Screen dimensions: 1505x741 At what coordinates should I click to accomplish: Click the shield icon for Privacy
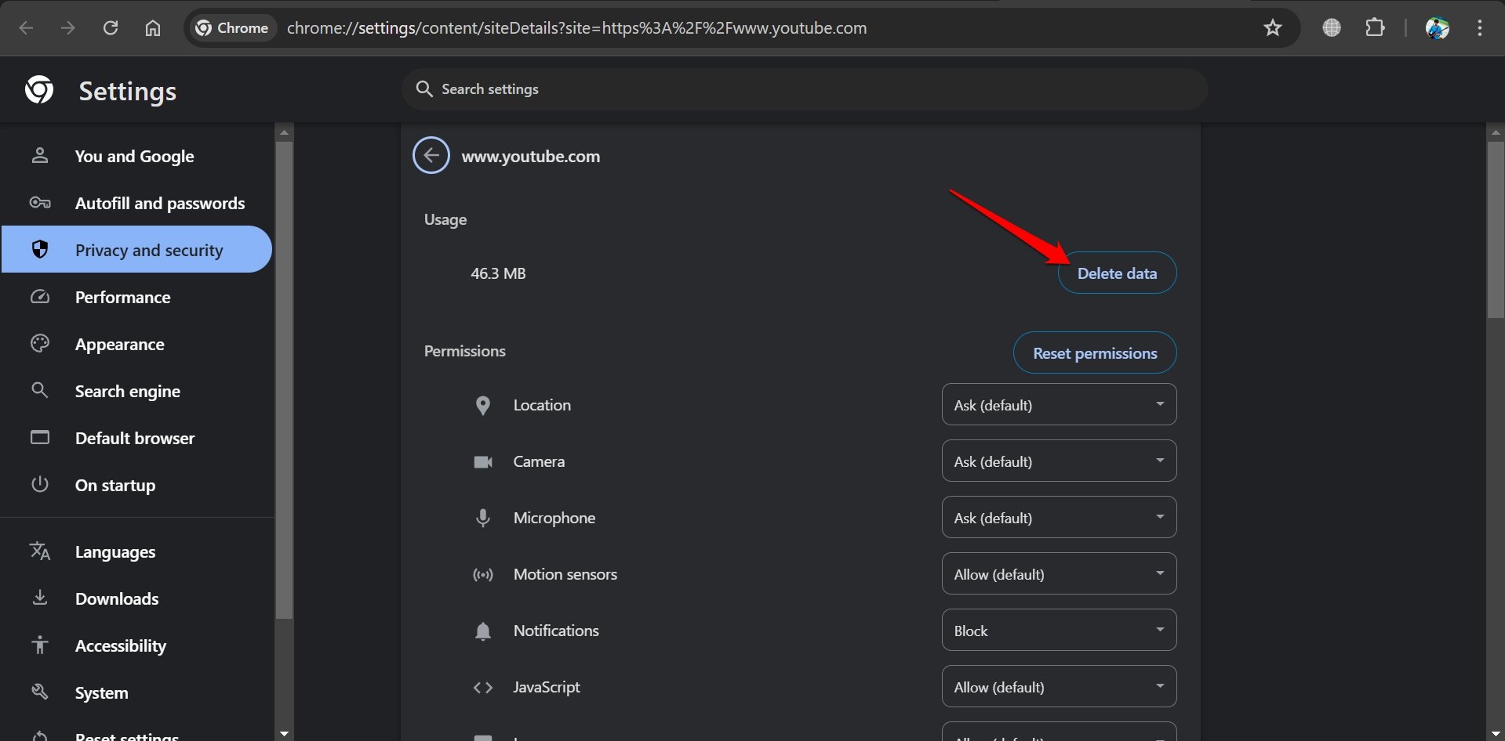click(x=40, y=249)
